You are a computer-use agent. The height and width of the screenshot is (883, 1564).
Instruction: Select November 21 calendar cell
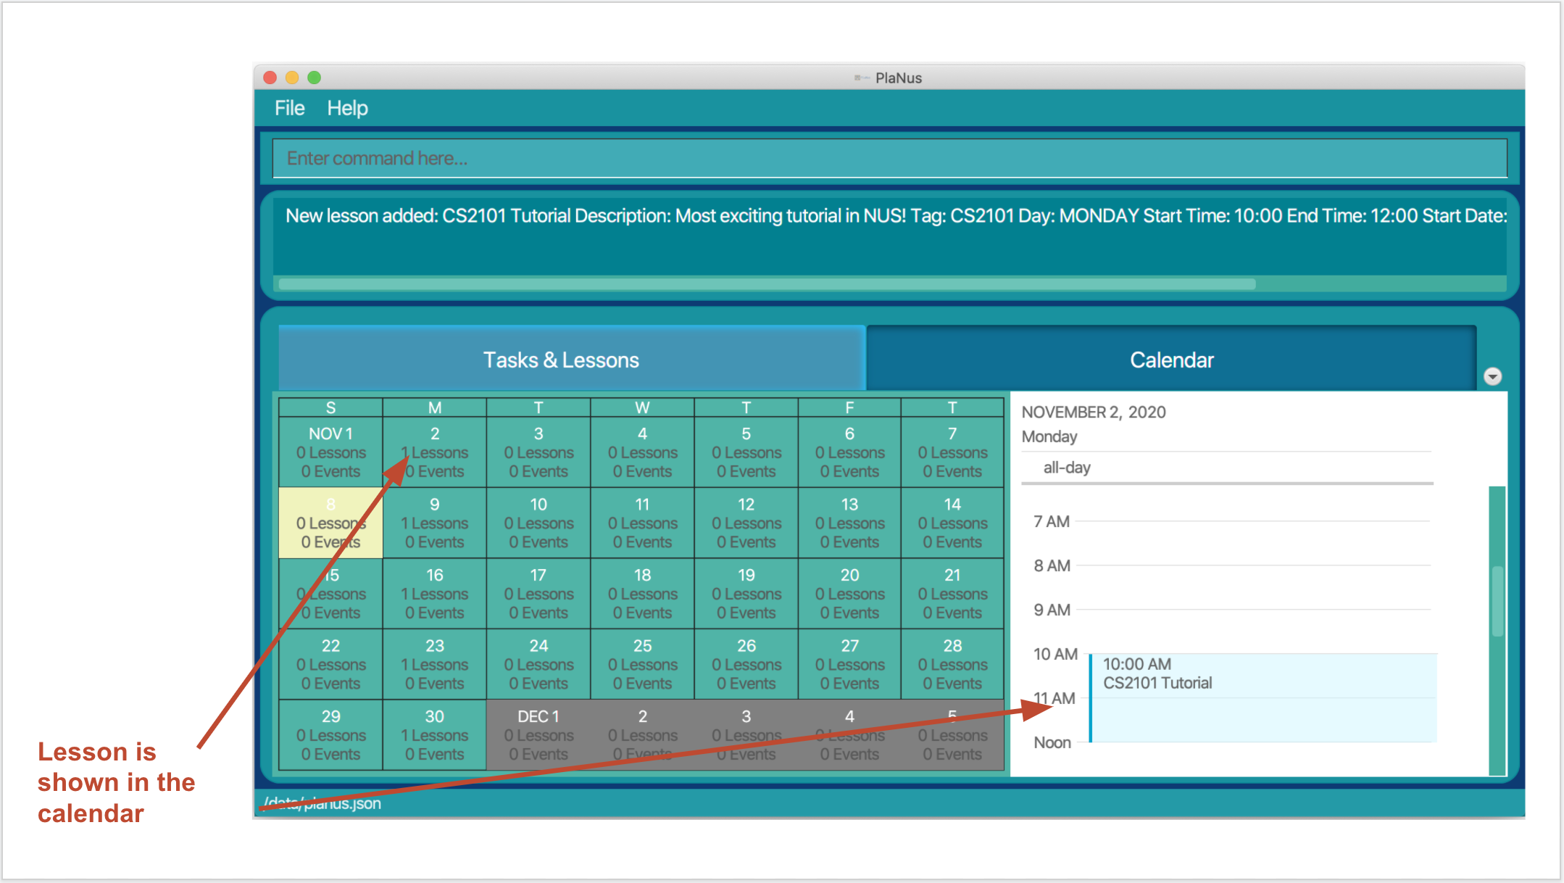point(952,594)
